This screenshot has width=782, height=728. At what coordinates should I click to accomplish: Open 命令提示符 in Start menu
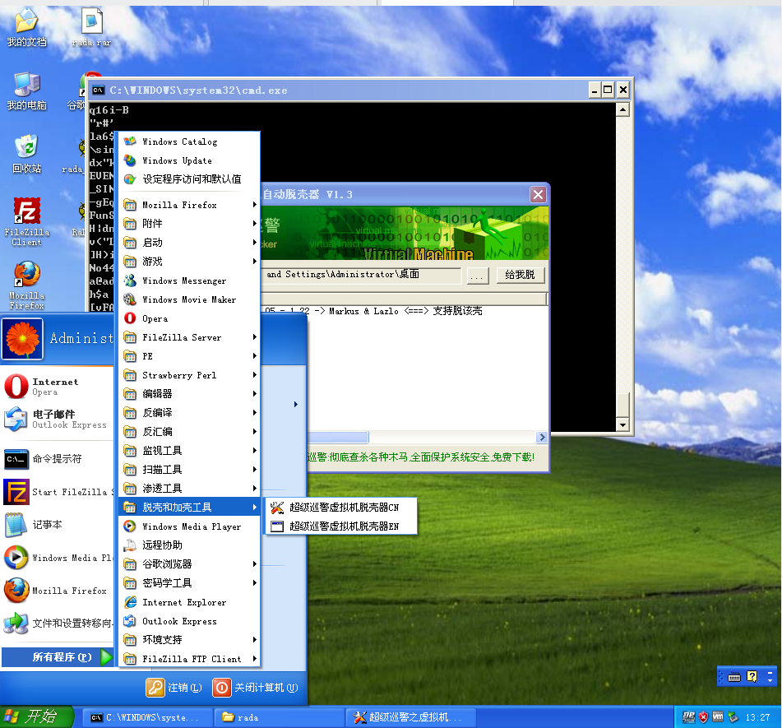coord(57,459)
